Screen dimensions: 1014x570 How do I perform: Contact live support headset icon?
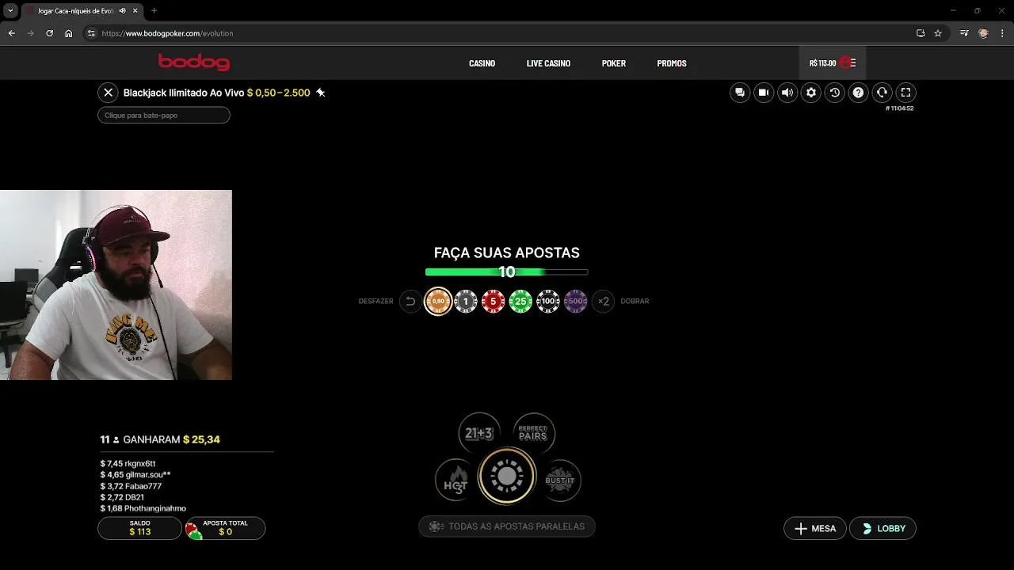882,93
